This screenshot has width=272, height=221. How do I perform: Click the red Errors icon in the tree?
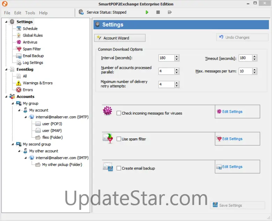19,90
